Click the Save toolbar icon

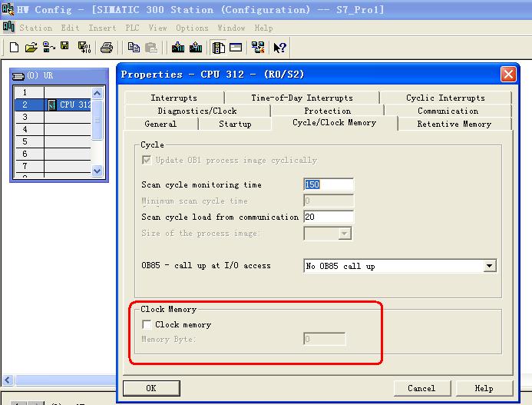coord(65,48)
